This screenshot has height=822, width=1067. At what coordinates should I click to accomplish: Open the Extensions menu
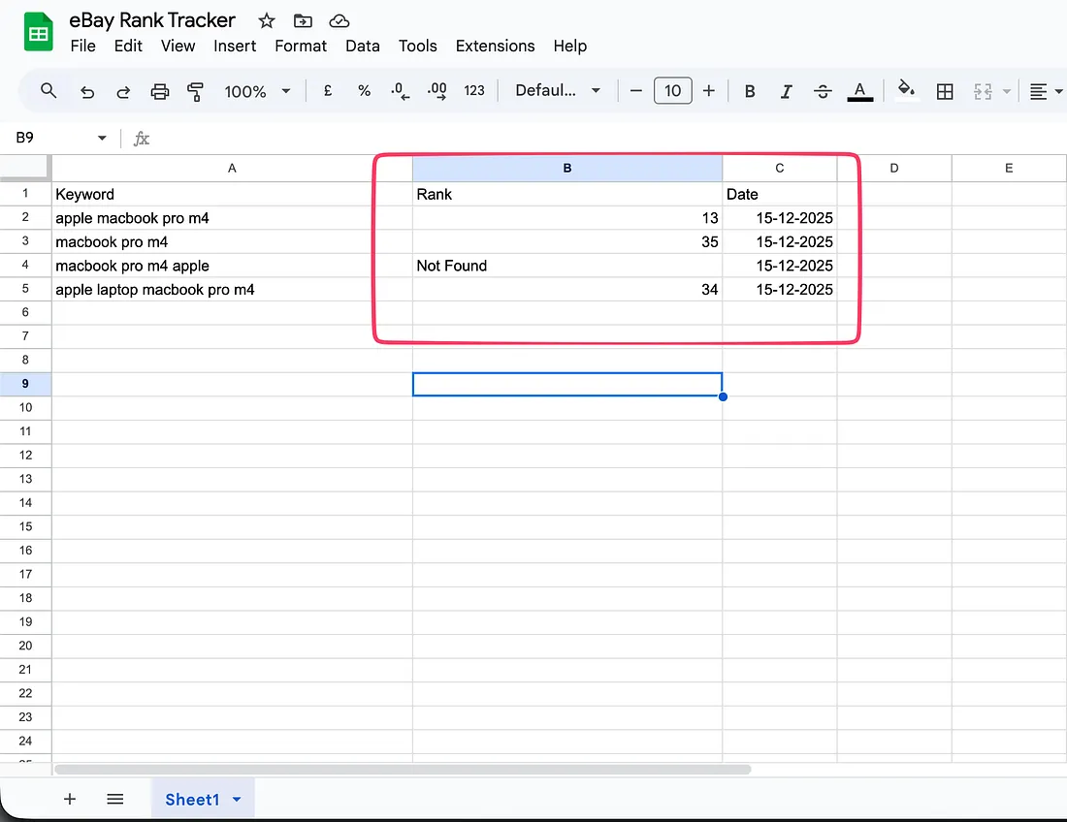[x=495, y=46]
